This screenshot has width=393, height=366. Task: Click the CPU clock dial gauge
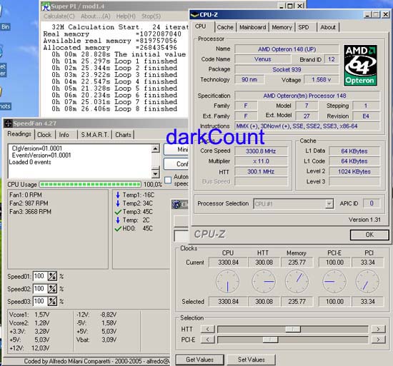[x=227, y=282]
